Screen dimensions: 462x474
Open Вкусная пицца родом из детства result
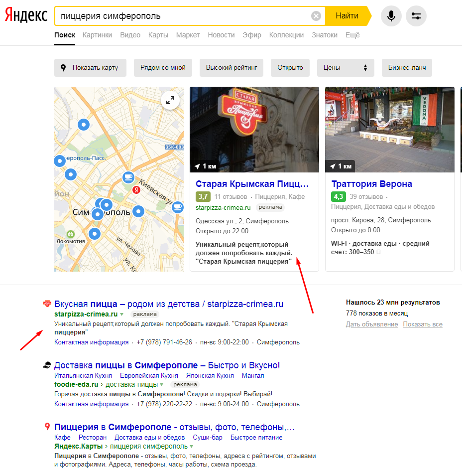[x=169, y=304]
